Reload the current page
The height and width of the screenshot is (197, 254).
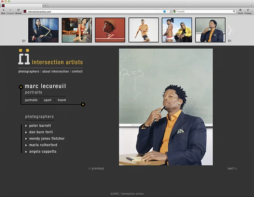(x=18, y=11)
